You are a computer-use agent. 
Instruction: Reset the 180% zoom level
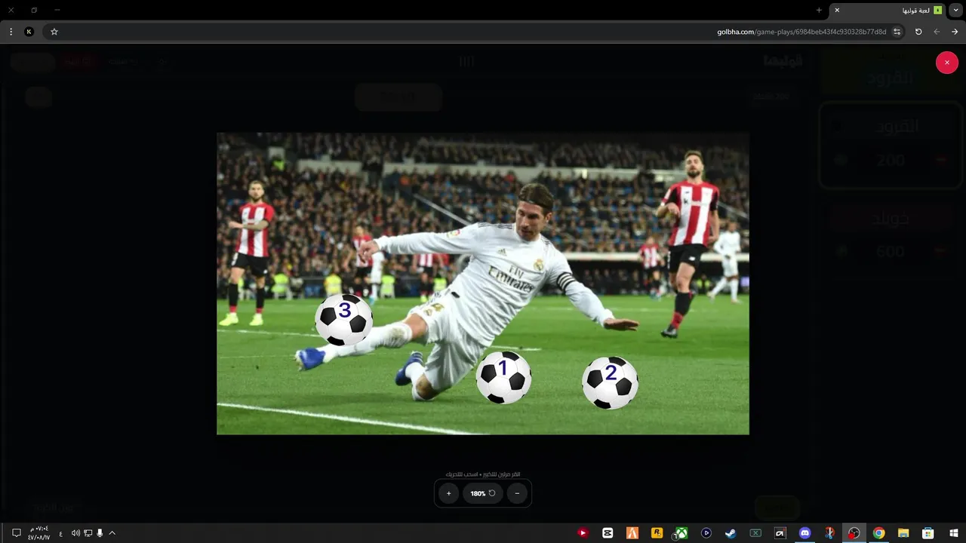click(483, 493)
